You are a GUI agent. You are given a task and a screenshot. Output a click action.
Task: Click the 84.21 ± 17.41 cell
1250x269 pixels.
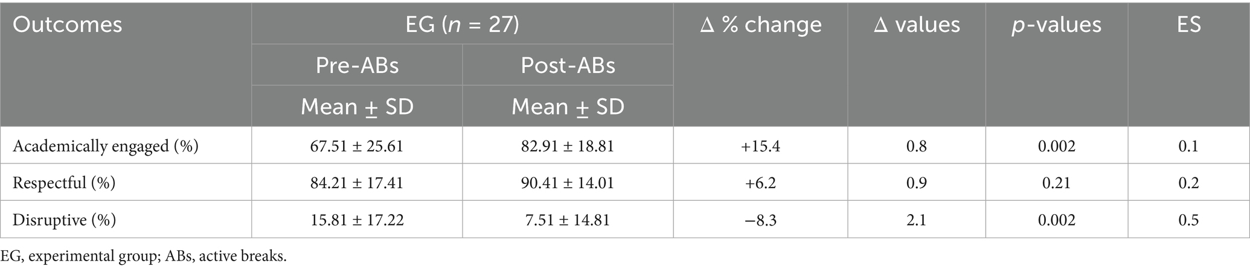tap(357, 183)
